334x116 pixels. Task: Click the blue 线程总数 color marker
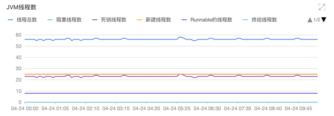pos(10,20)
